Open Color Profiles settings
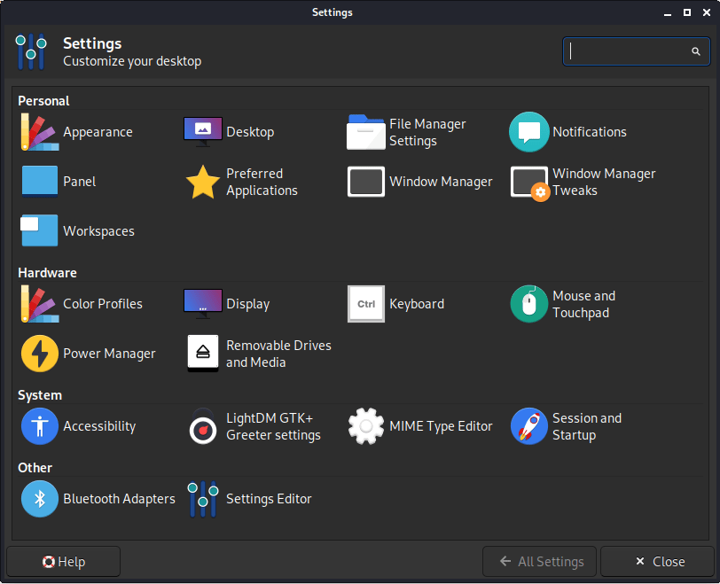This screenshot has height=584, width=720. 40,304
